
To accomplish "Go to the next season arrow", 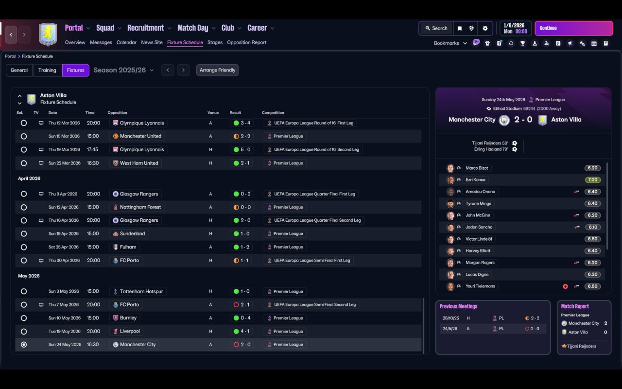I will tap(183, 70).
